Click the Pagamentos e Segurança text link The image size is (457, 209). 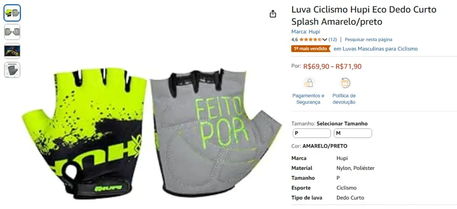(308, 99)
